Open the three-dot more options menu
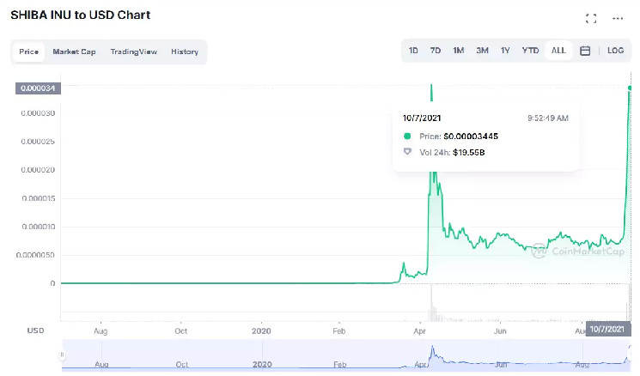 click(618, 18)
